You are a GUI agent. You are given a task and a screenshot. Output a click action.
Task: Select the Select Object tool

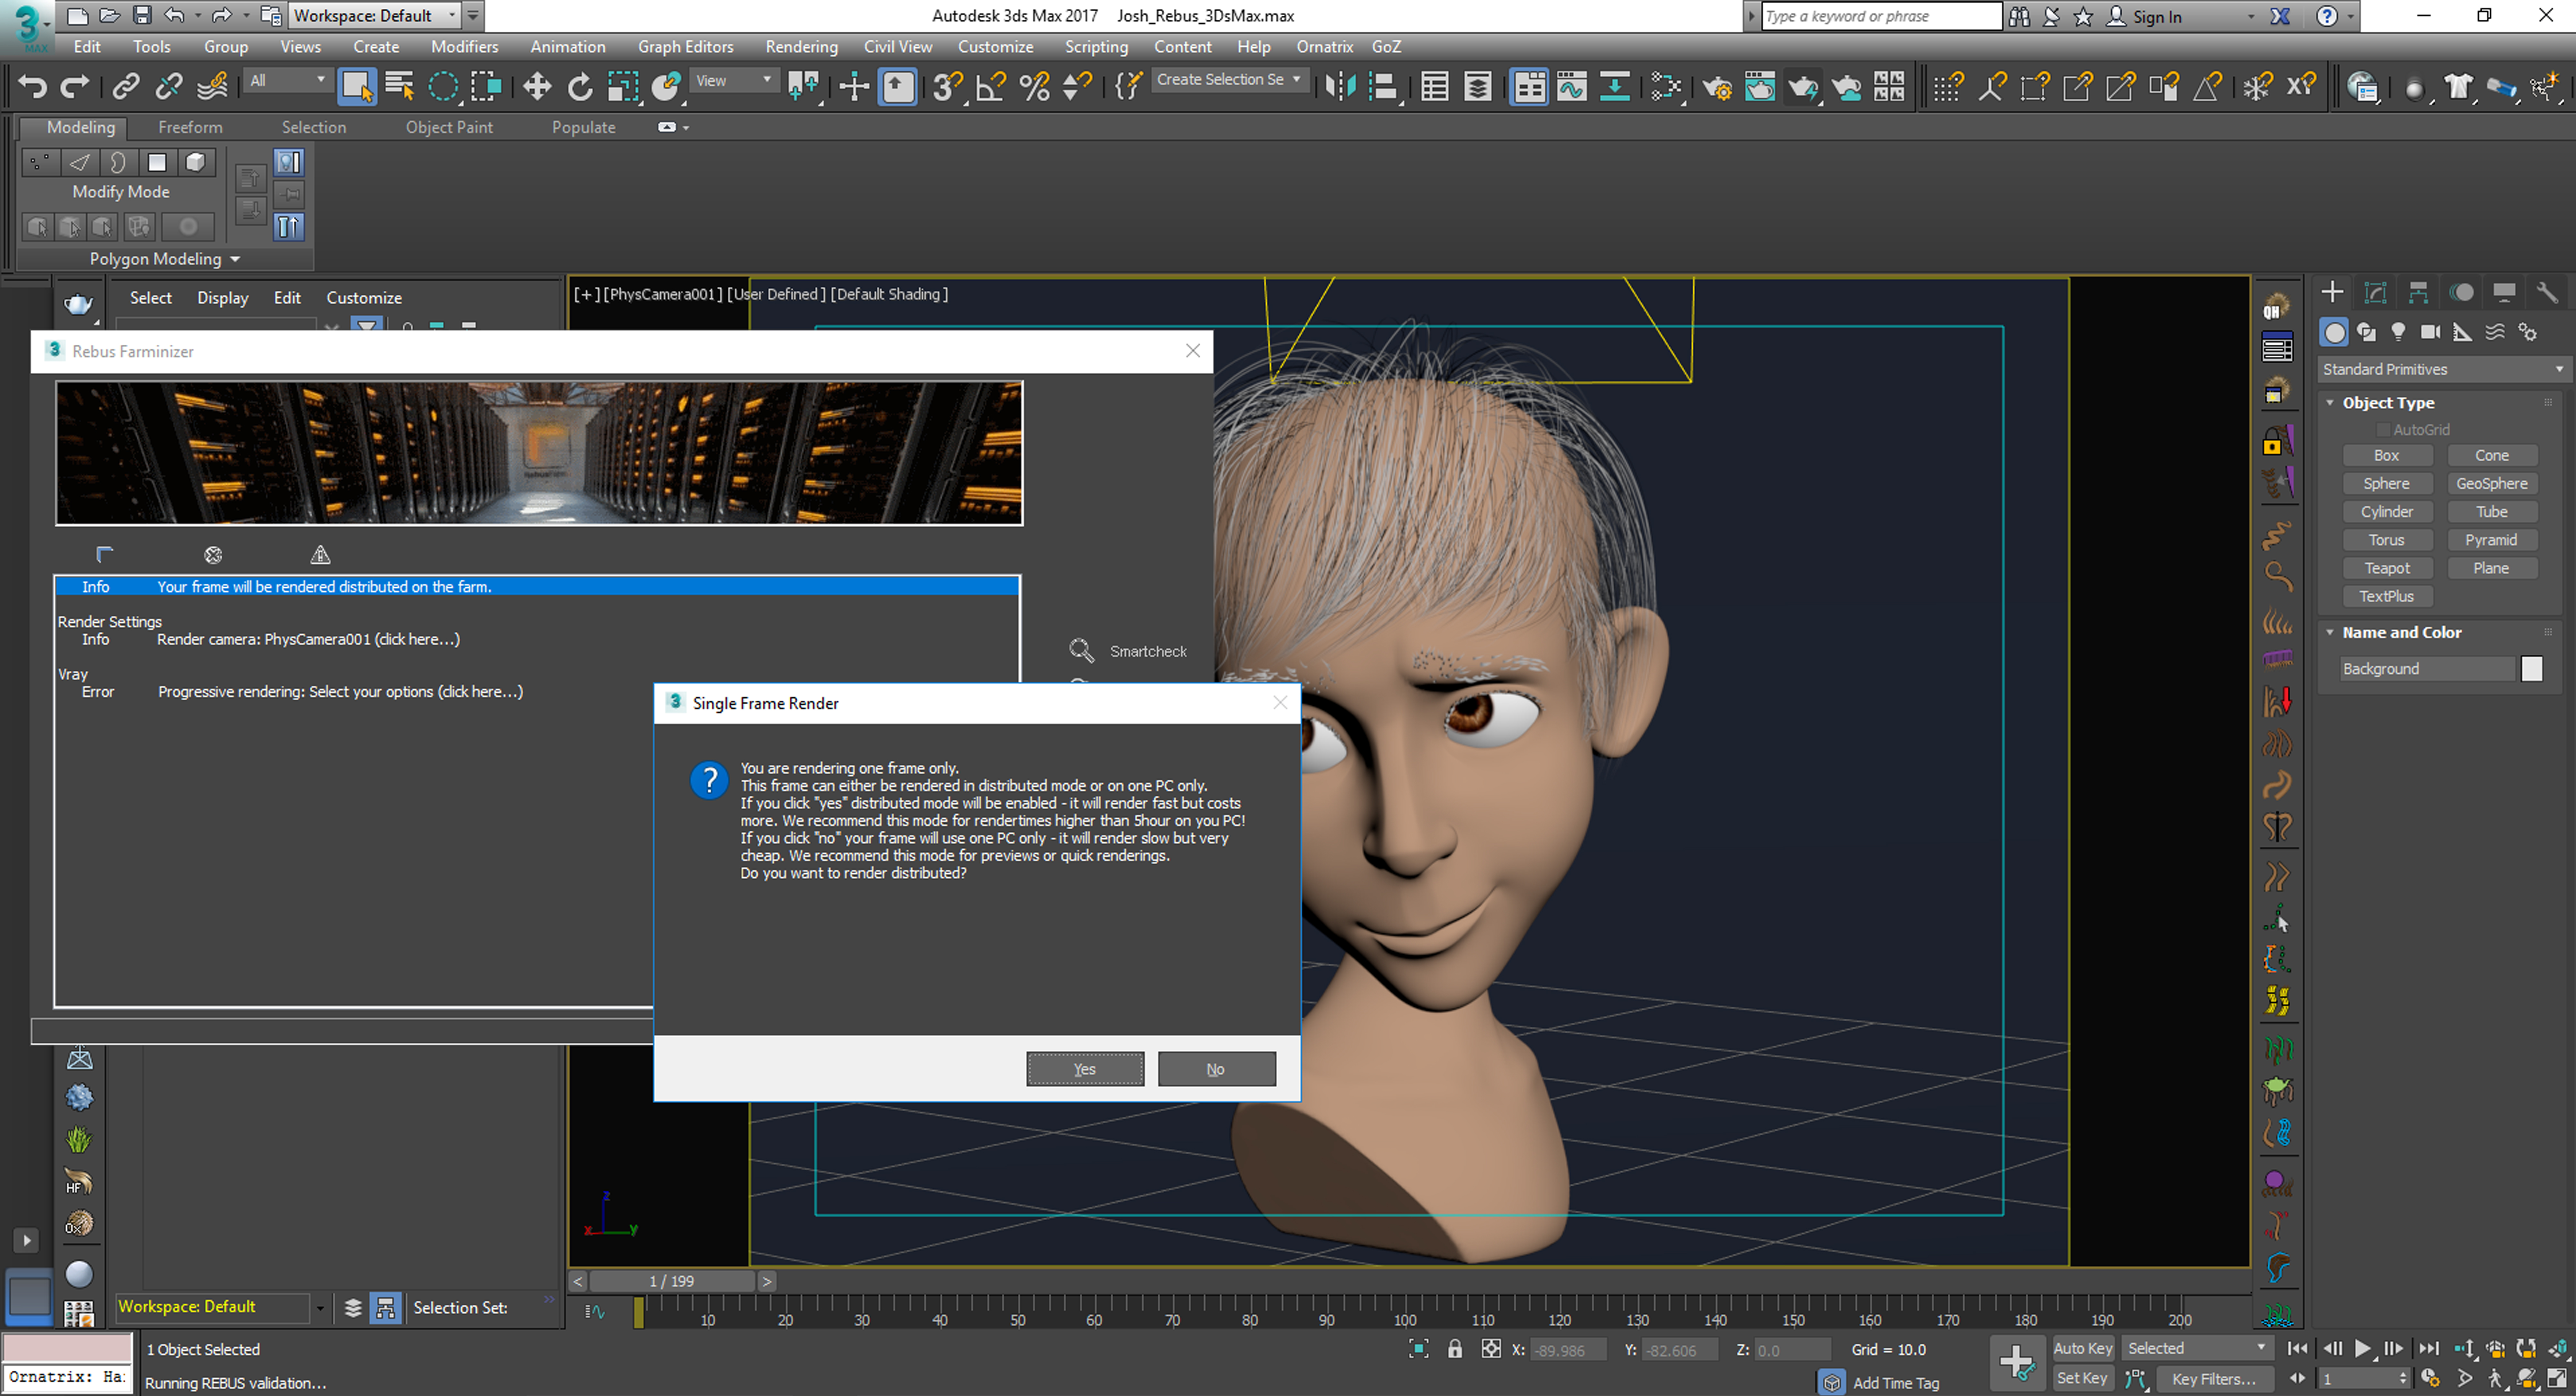point(357,87)
